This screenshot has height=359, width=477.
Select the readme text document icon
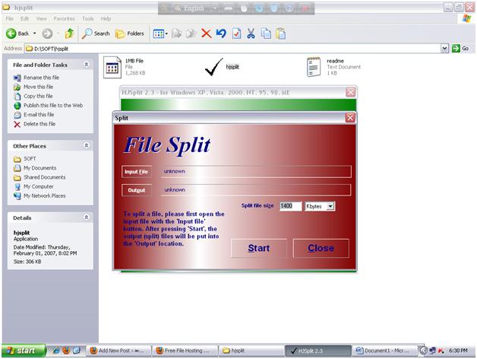314,67
